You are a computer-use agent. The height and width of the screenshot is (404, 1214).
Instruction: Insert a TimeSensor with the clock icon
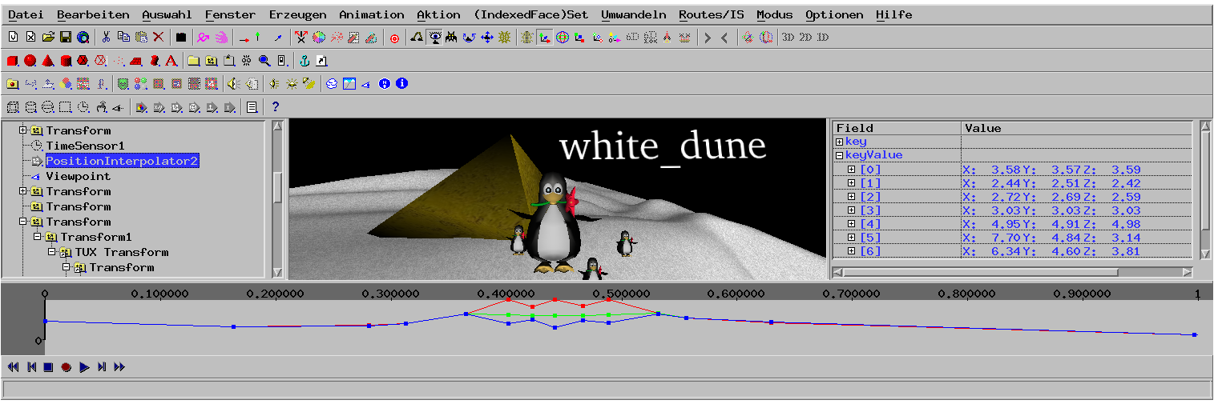83,106
